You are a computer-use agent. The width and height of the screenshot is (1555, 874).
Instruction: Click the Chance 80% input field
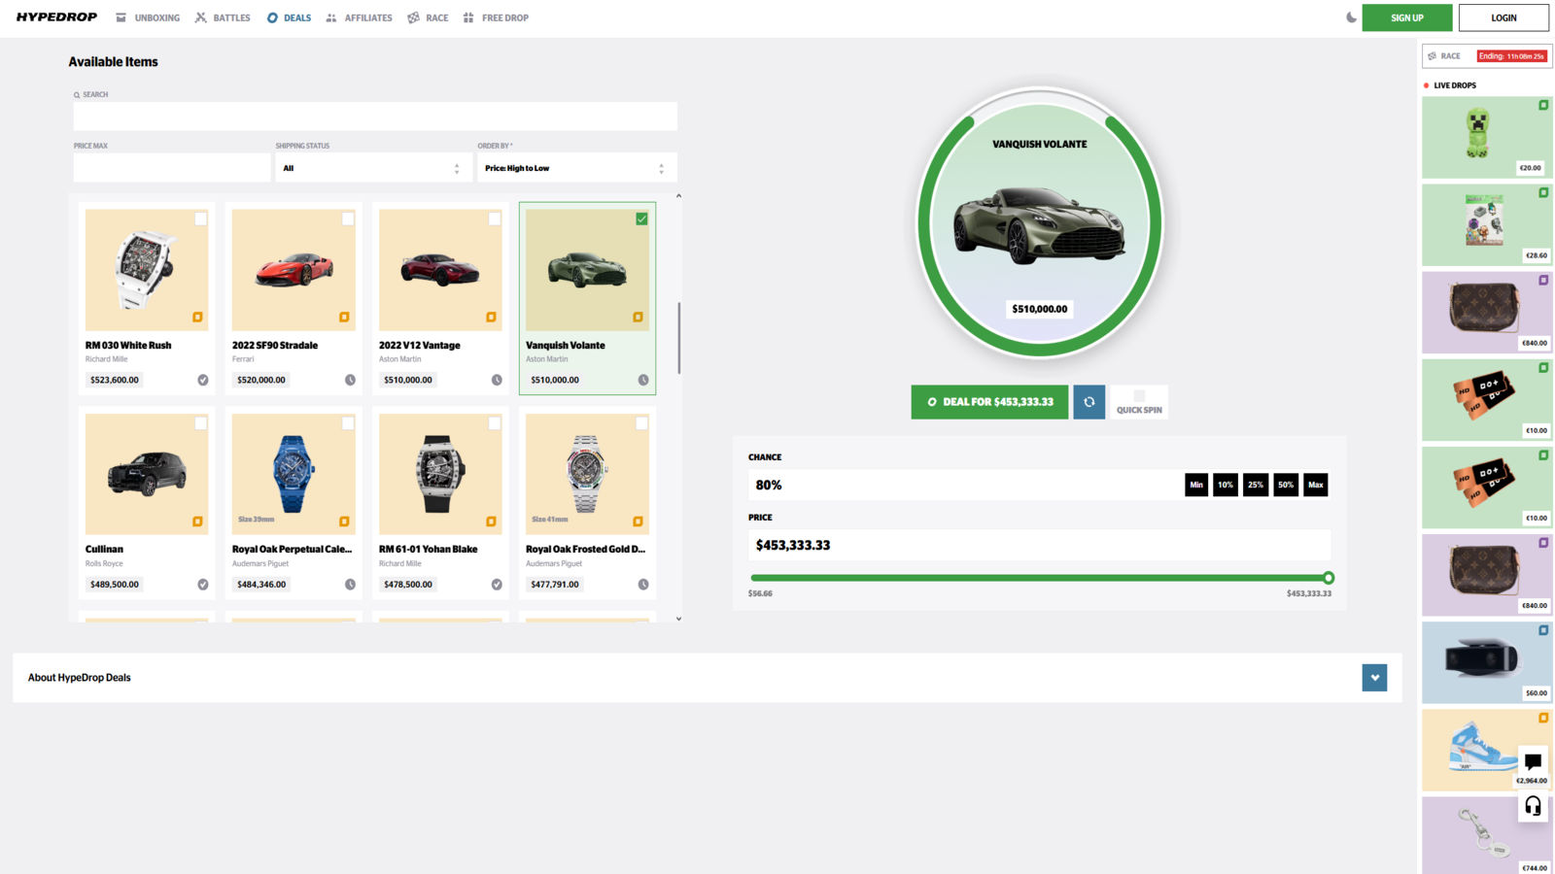[964, 485]
